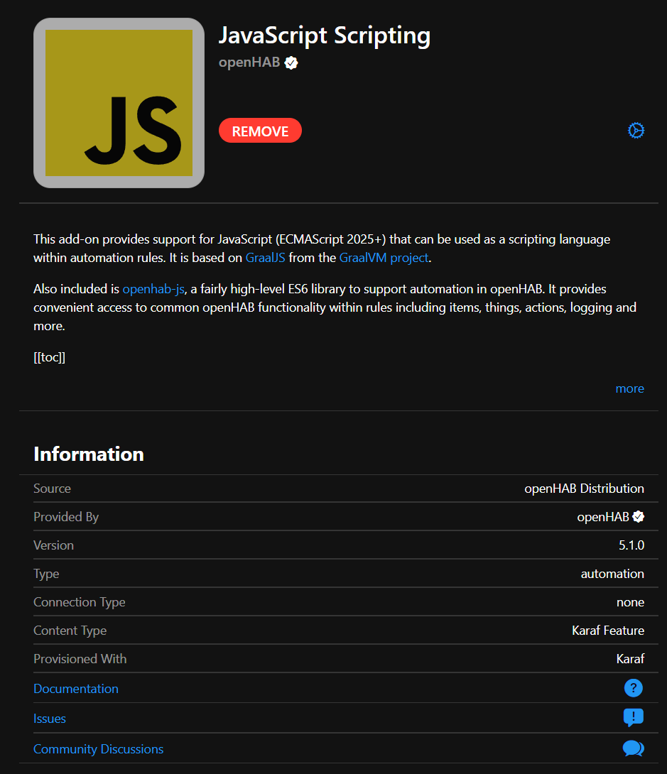Open the add-on settings gear icon
Screen dimensions: 667x774
click(x=636, y=131)
